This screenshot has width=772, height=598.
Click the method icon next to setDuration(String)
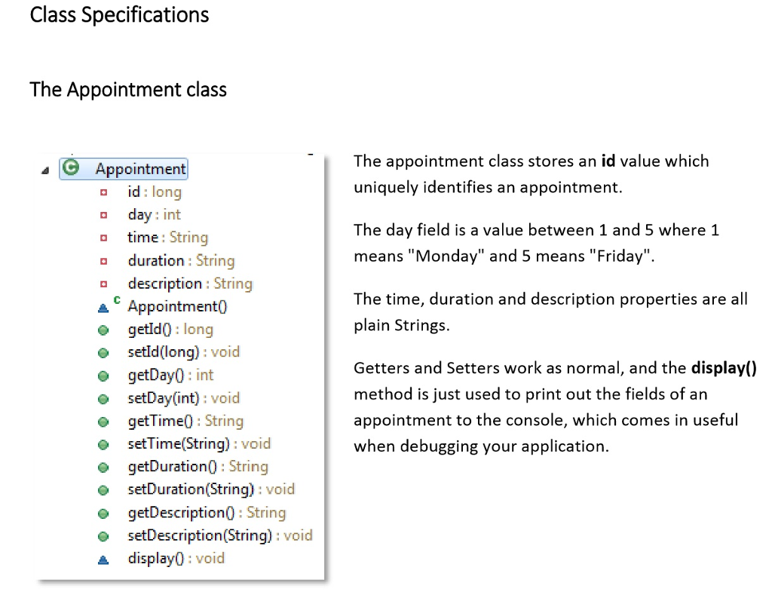pyautogui.click(x=103, y=489)
